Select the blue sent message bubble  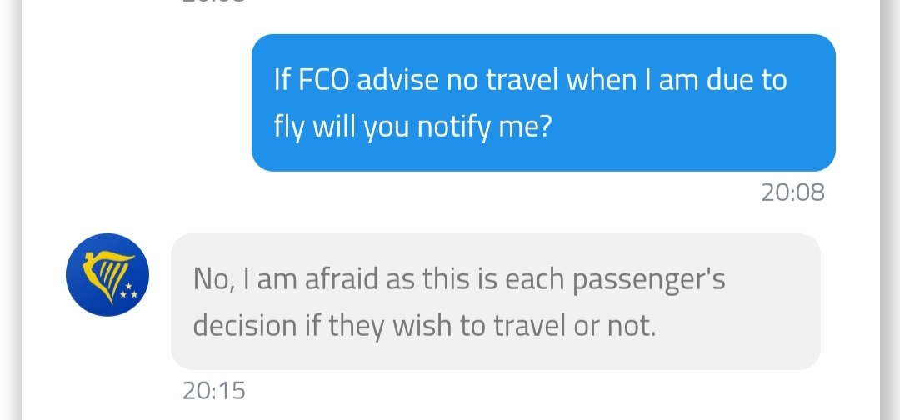point(543,103)
